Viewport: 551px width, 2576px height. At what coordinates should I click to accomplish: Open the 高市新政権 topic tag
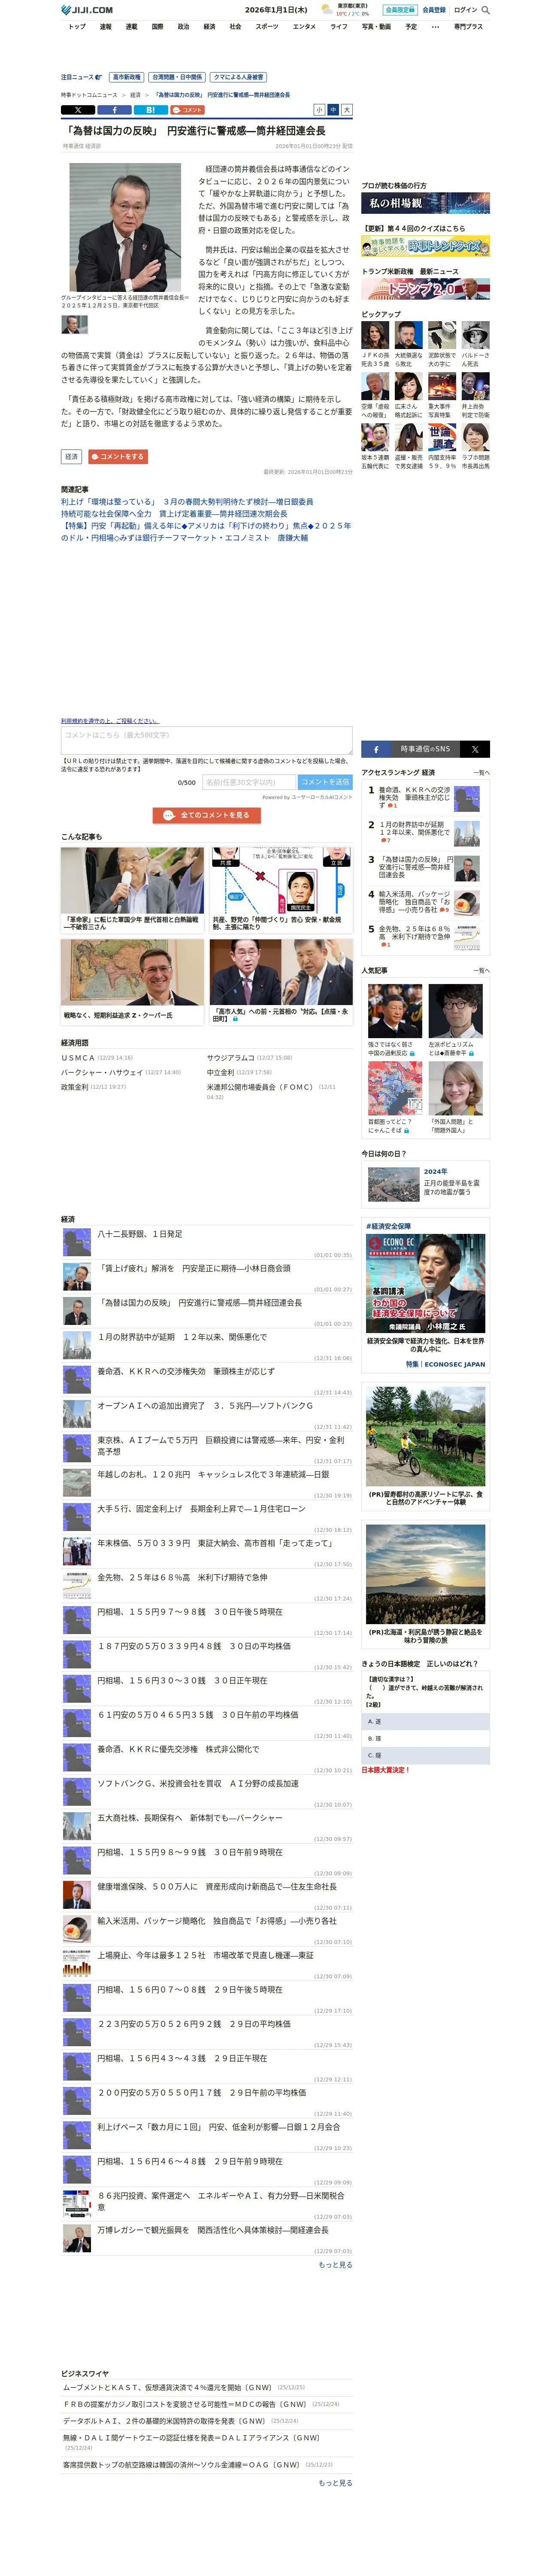coord(126,77)
